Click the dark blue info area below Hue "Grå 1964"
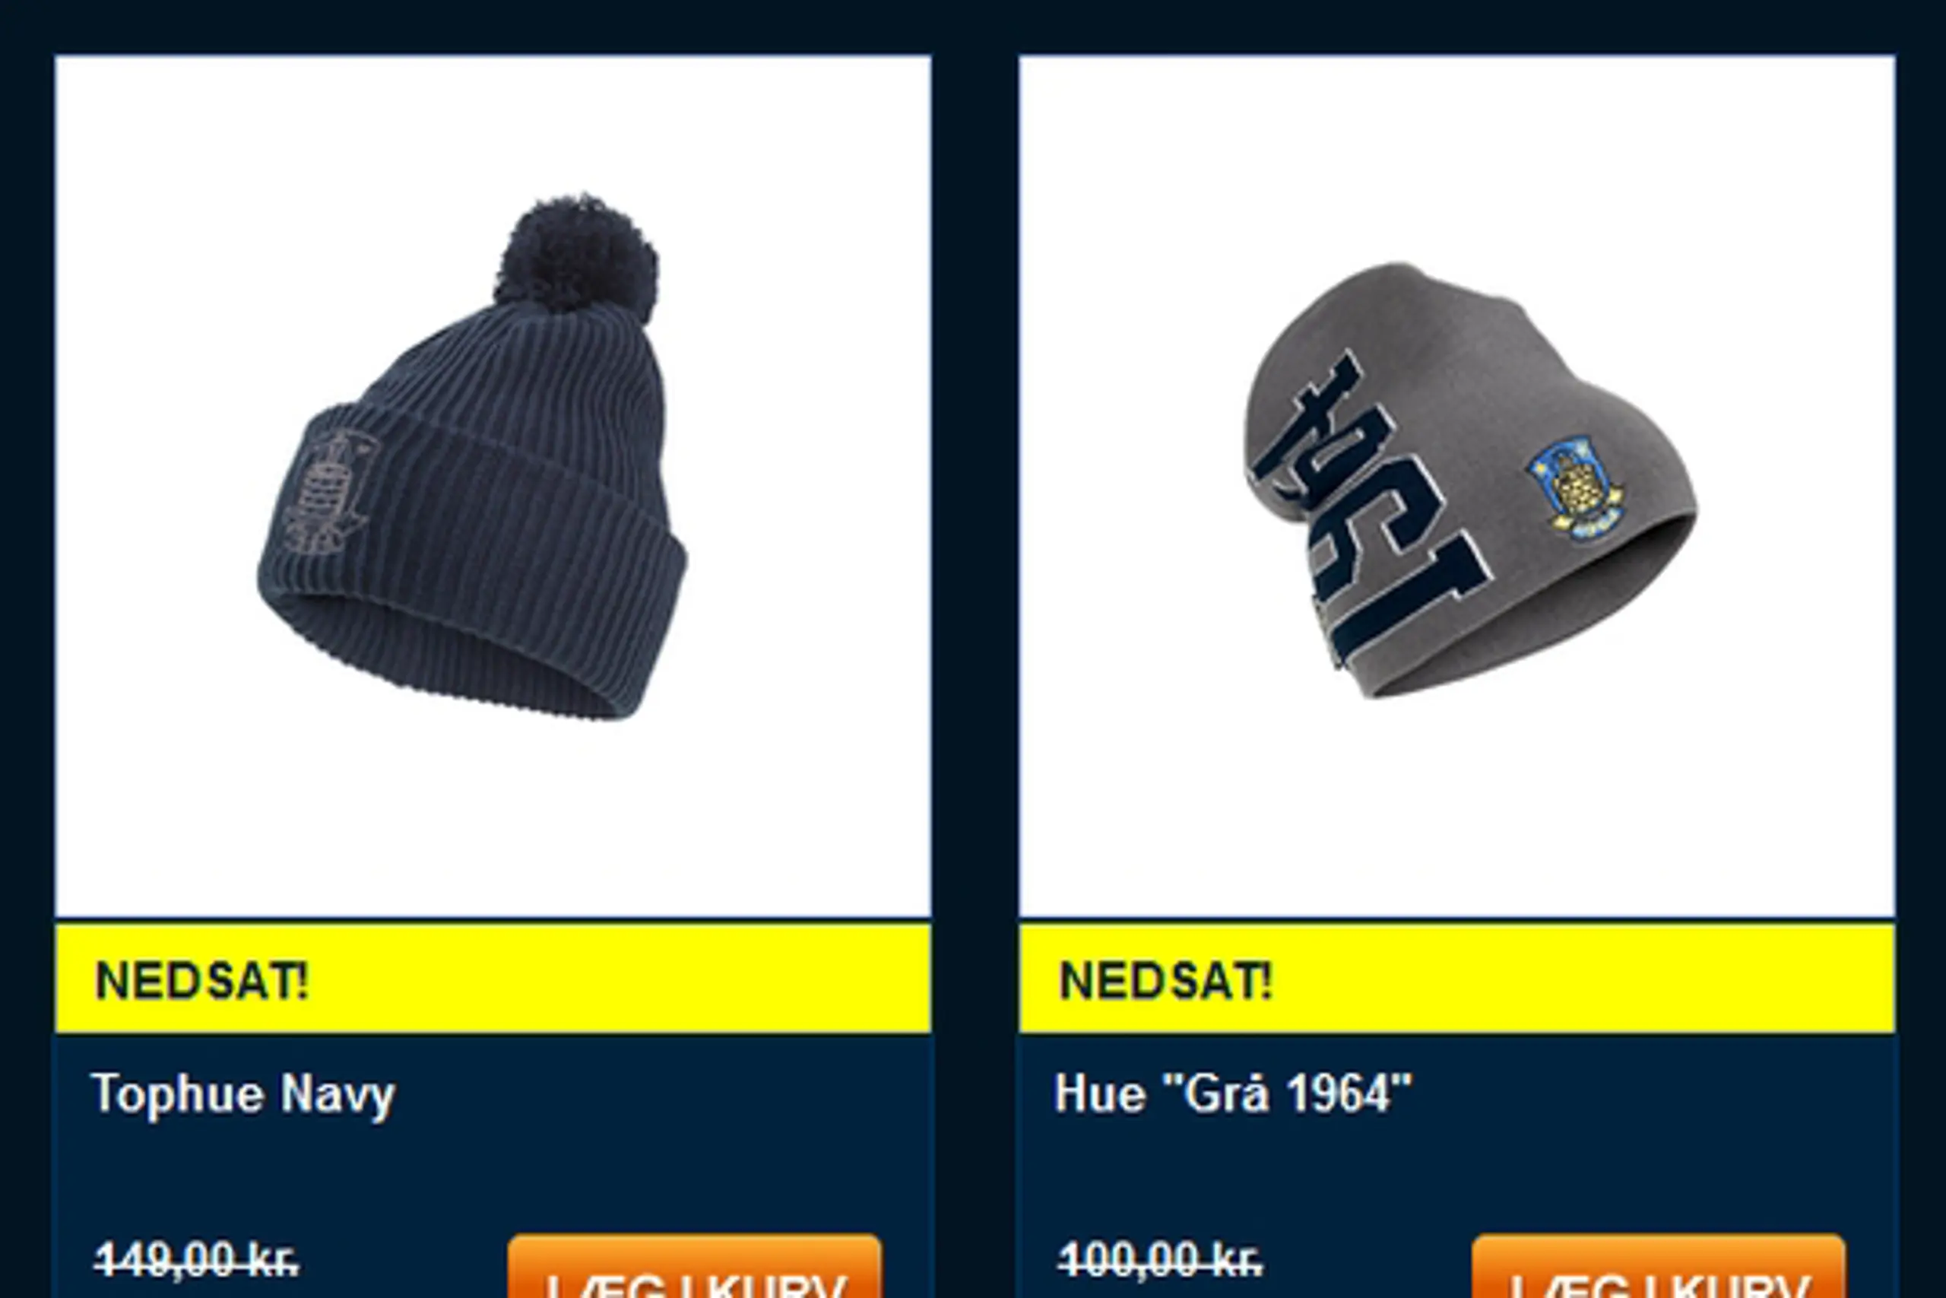Viewport: 1946px width, 1298px height. [x=1457, y=1166]
